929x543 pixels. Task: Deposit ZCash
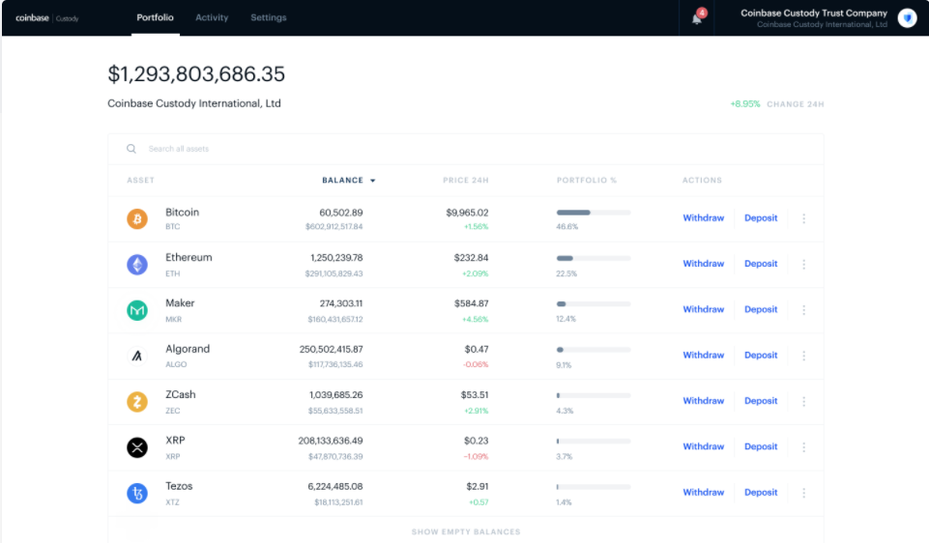pos(761,401)
